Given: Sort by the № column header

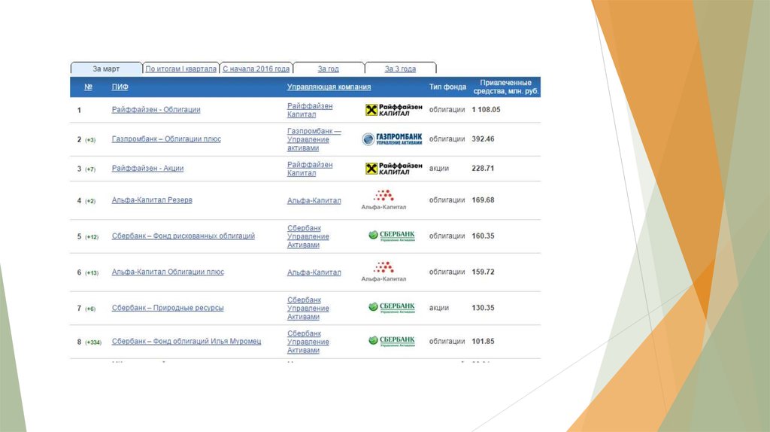Looking at the screenshot, I should pyautogui.click(x=89, y=87).
